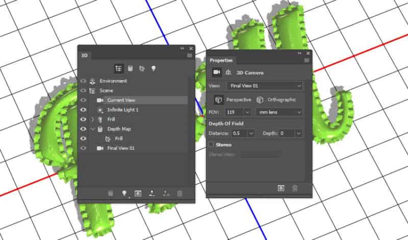Delete selected item in 3D panel
Image resolution: width=408 pixels, height=240 pixels.
pos(180,193)
